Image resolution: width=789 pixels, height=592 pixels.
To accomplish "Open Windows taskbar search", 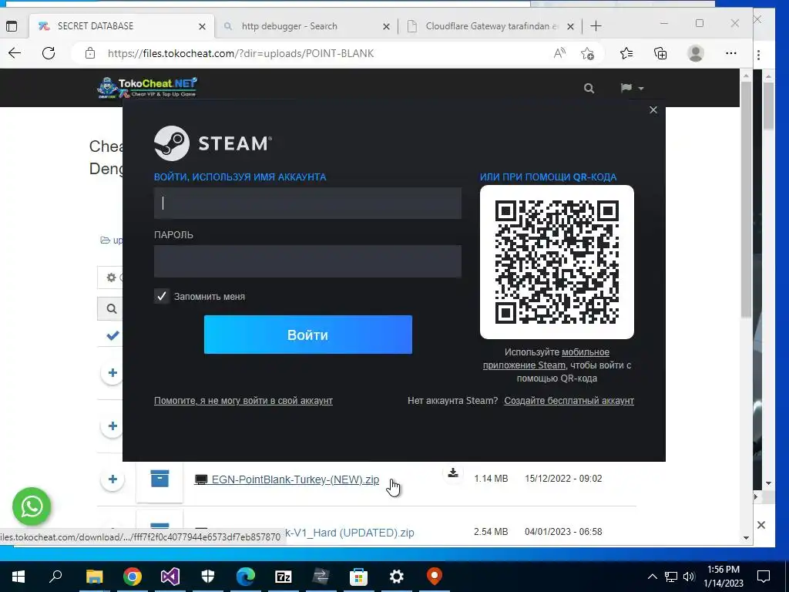I will tap(55, 576).
